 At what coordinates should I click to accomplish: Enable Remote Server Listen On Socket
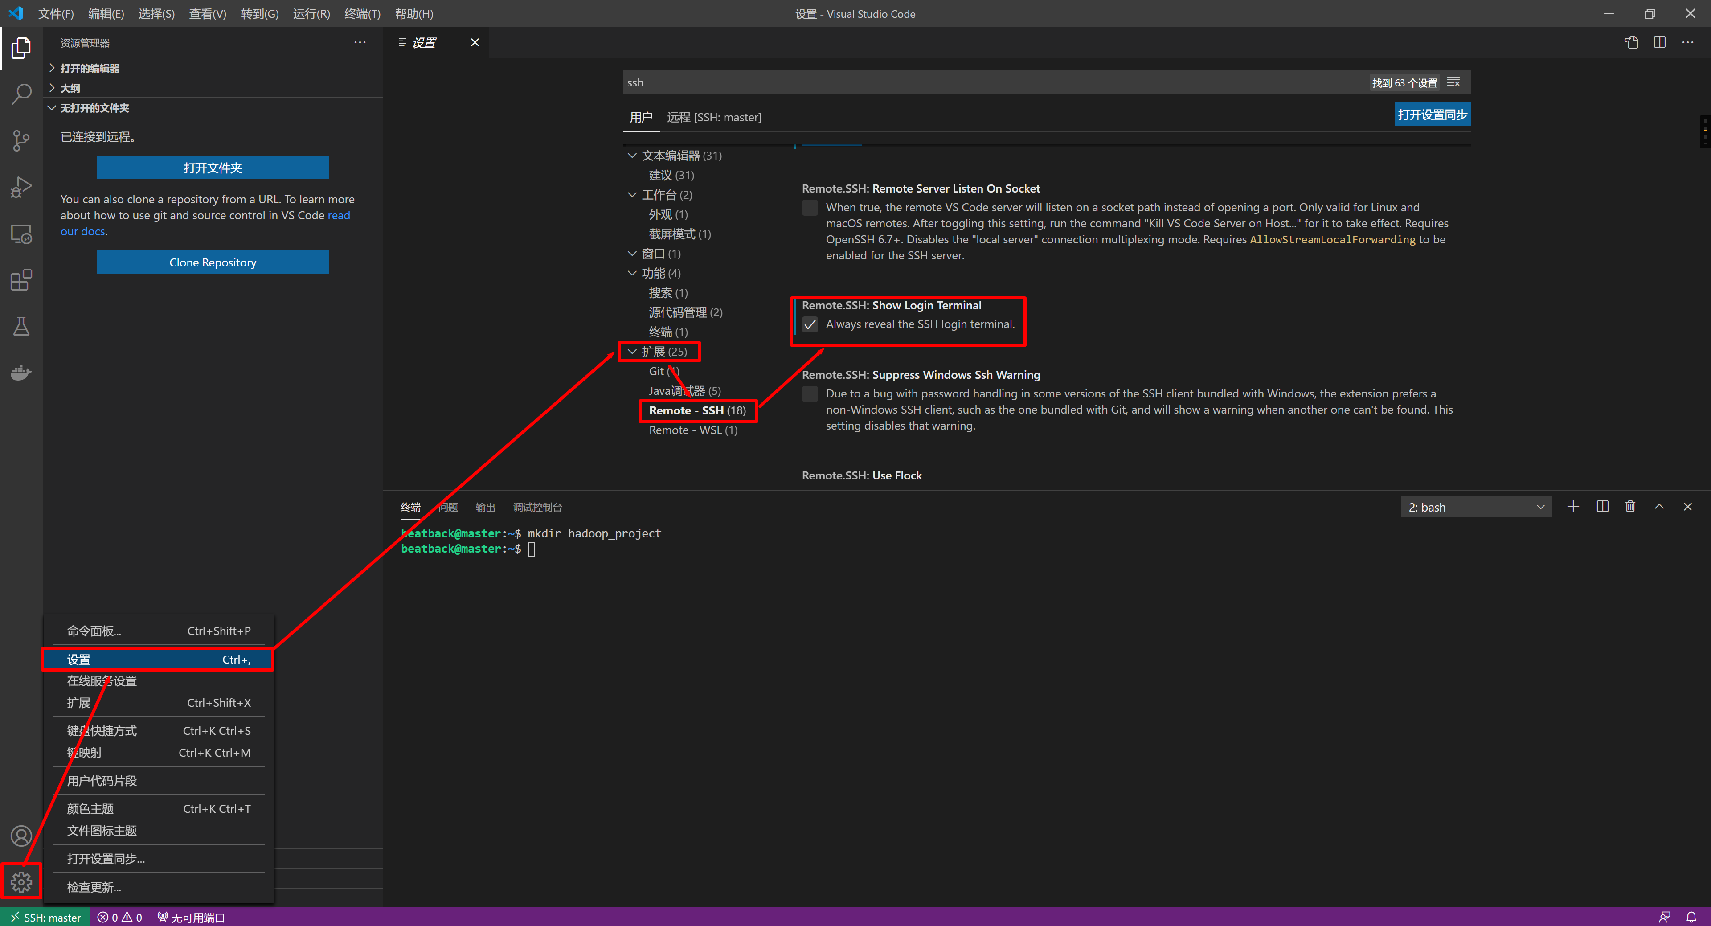[810, 207]
